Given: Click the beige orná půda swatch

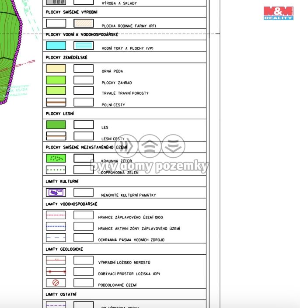Looking at the screenshot, I should 56,69.
